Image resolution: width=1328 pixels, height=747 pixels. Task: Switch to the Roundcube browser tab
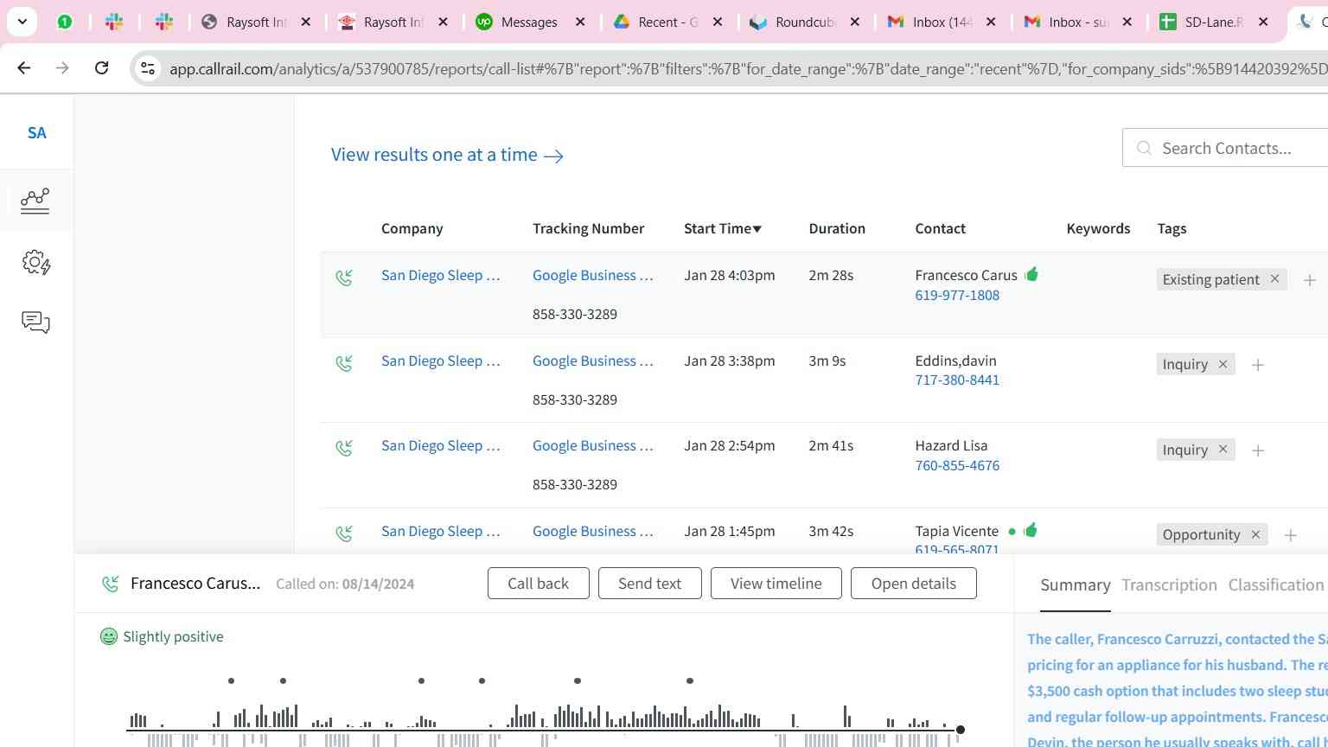pos(804,22)
